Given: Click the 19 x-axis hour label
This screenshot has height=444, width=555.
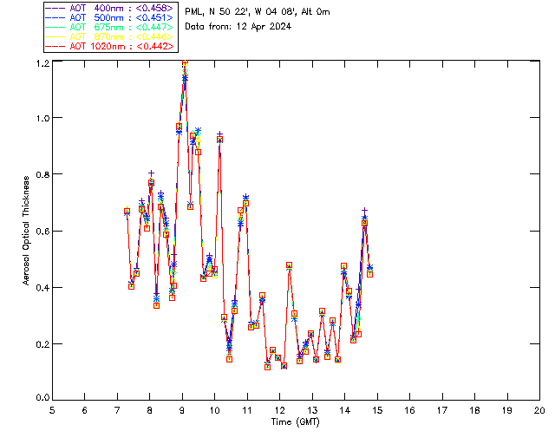Looking at the screenshot, I should [x=507, y=410].
